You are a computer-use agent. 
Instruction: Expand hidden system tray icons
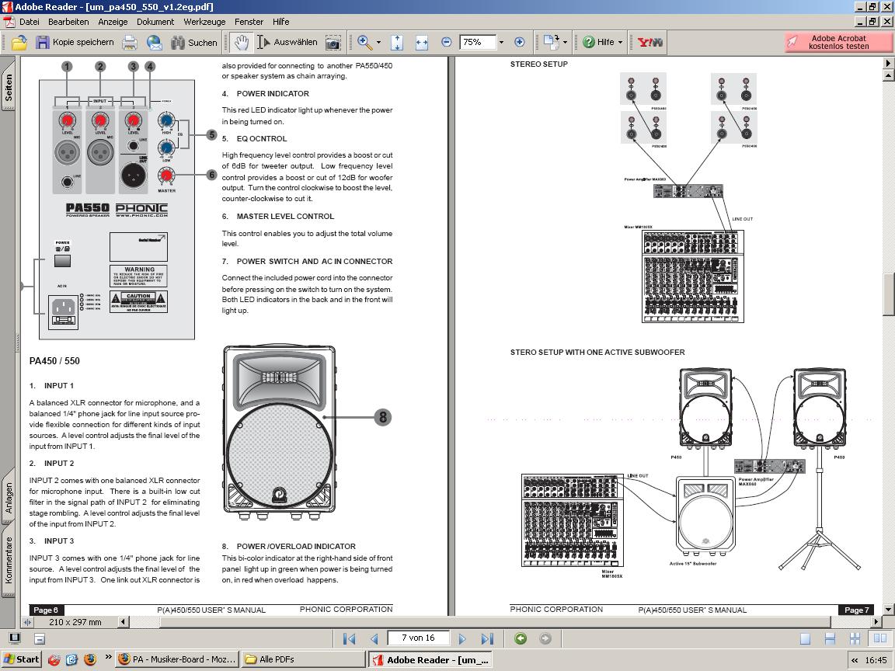click(x=855, y=660)
